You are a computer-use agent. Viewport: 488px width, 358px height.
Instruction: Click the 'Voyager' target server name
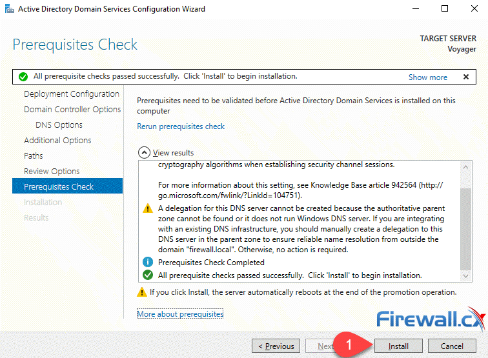pos(462,49)
